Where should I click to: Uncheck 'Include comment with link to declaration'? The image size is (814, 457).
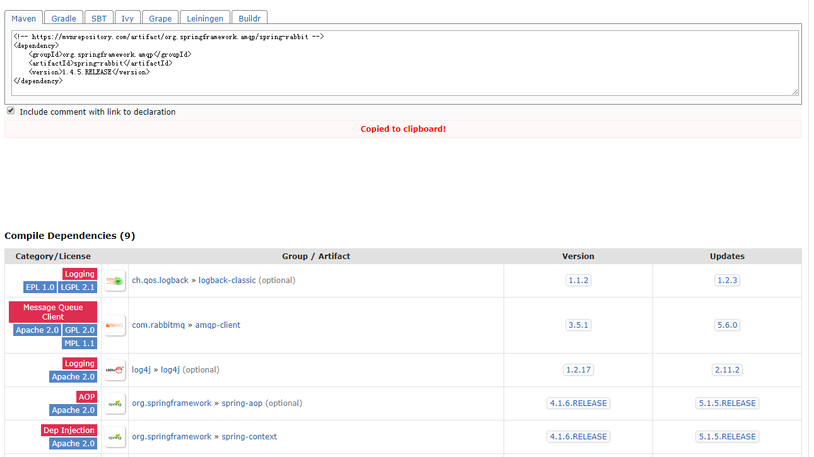pos(10,110)
